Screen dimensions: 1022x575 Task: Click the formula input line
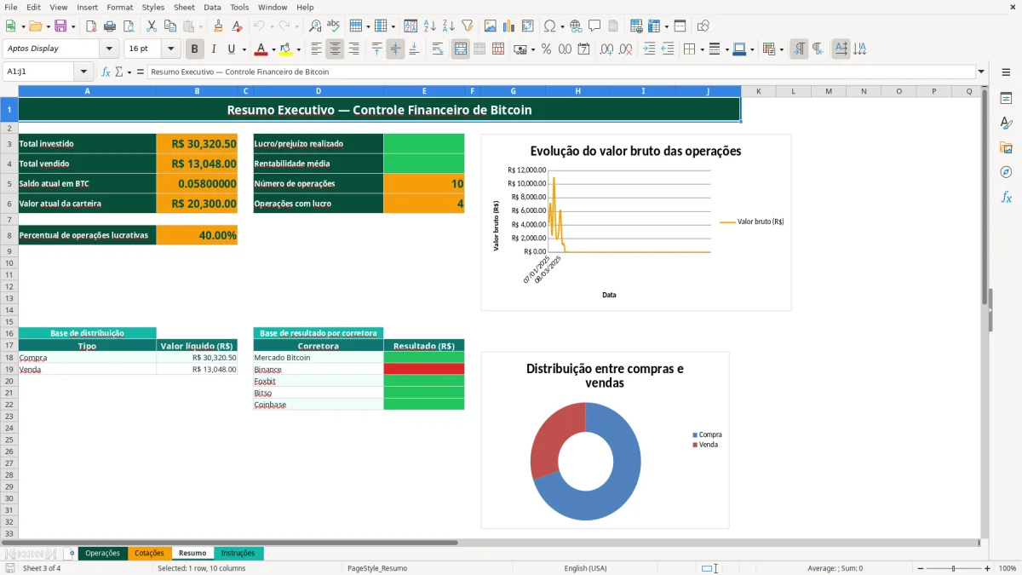tap(560, 72)
